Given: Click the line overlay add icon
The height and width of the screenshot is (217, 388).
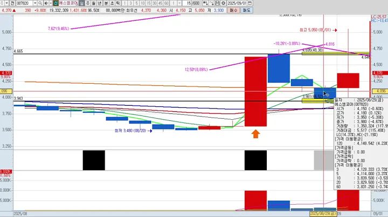Looking at the screenshot, I should pyautogui.click(x=211, y=3).
